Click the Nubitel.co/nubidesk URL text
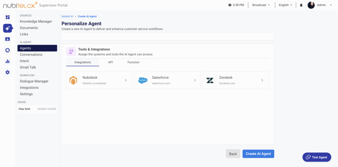The height and width of the screenshot is (167, 338). pyautogui.click(x=94, y=83)
